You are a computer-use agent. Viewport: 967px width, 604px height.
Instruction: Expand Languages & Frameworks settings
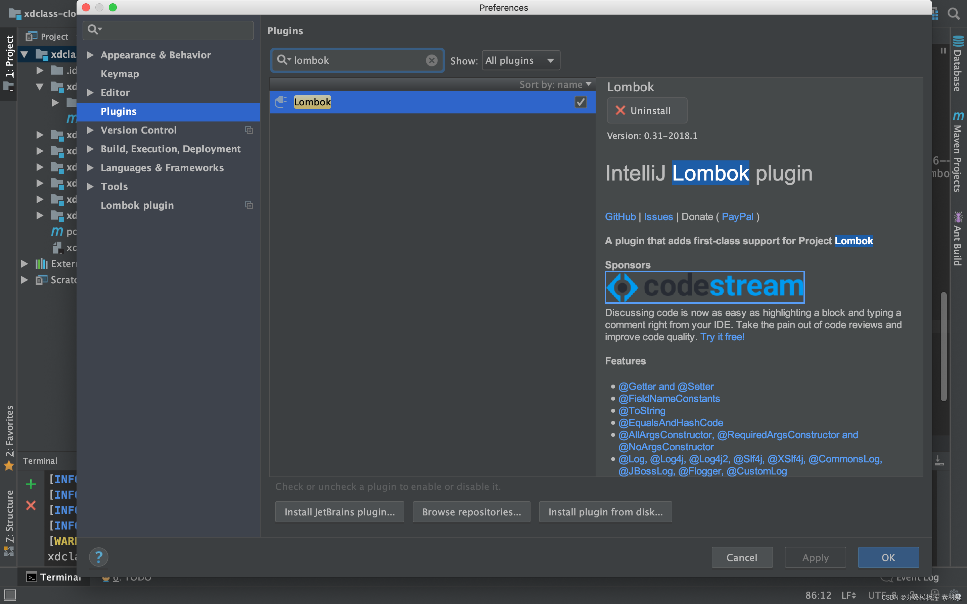90,167
